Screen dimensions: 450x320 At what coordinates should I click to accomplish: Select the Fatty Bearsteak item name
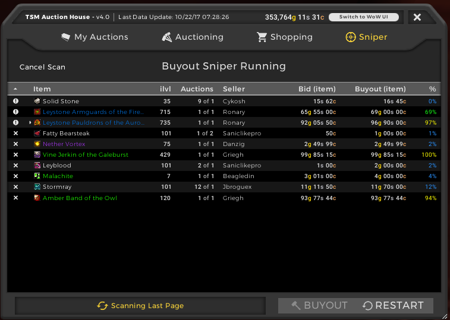click(x=66, y=133)
